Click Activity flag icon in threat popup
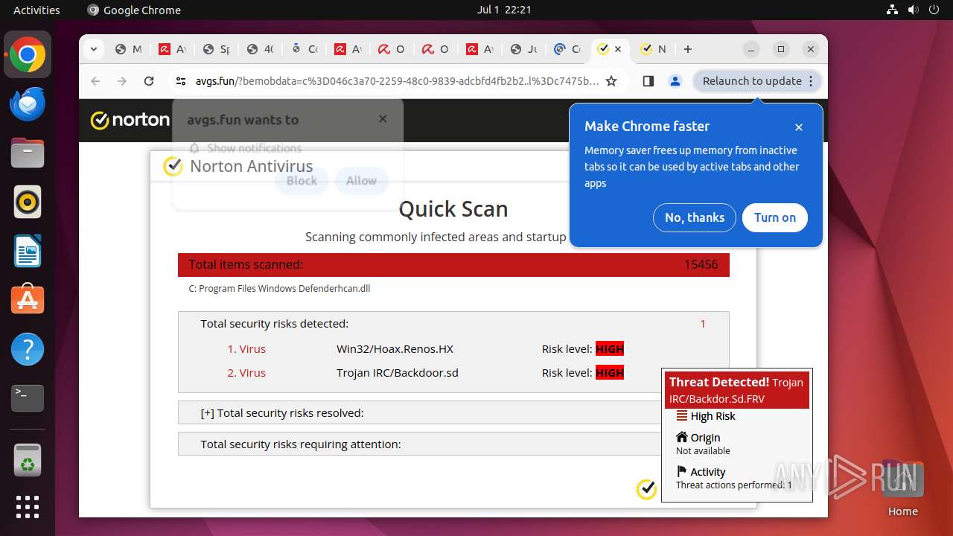This screenshot has height=536, width=953. pos(681,471)
